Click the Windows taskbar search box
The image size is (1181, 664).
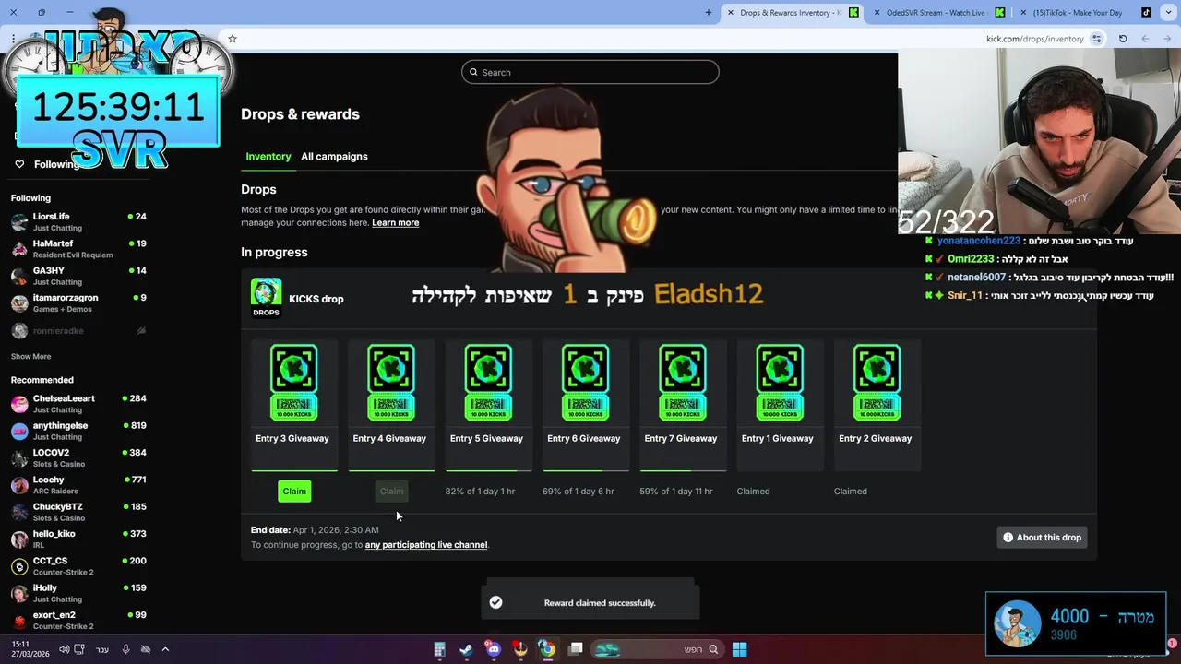coord(657,649)
